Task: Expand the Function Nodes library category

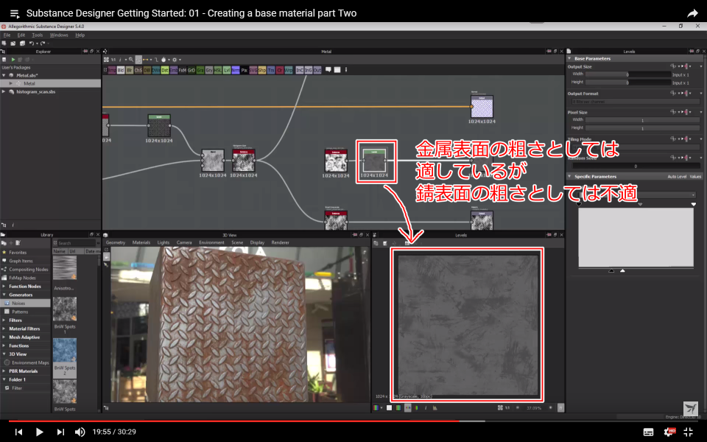Action: pos(4,287)
